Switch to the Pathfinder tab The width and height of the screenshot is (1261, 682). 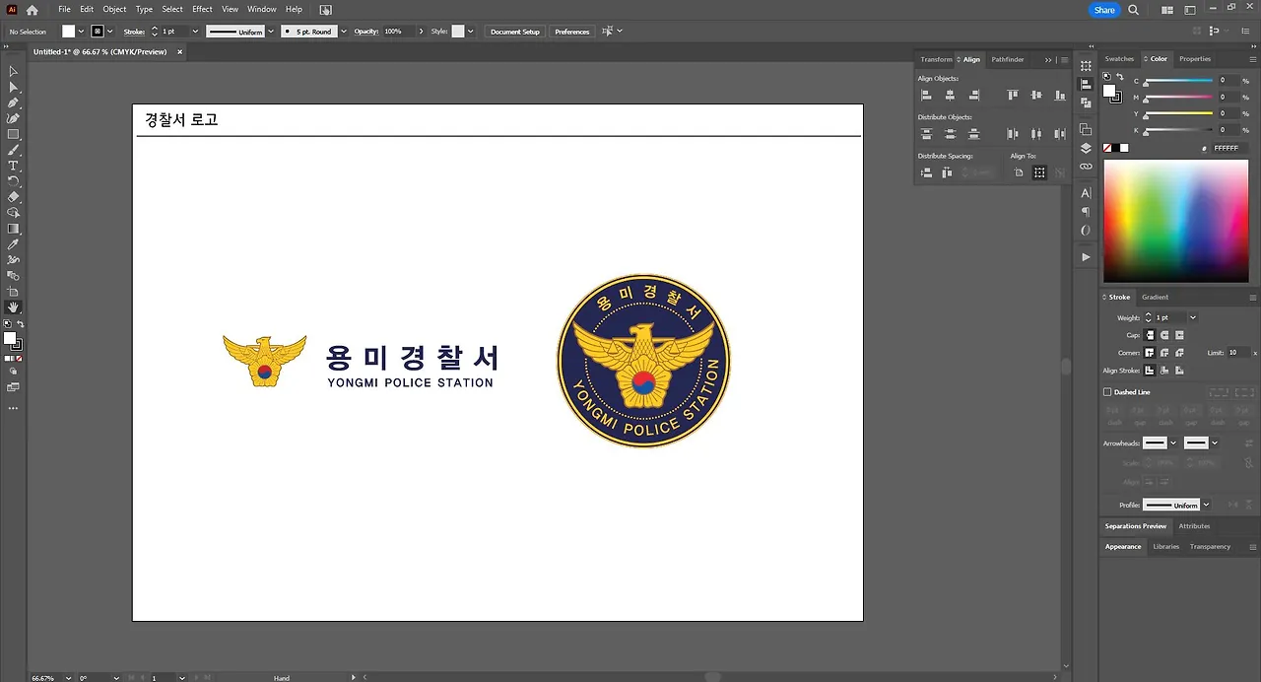click(1008, 59)
